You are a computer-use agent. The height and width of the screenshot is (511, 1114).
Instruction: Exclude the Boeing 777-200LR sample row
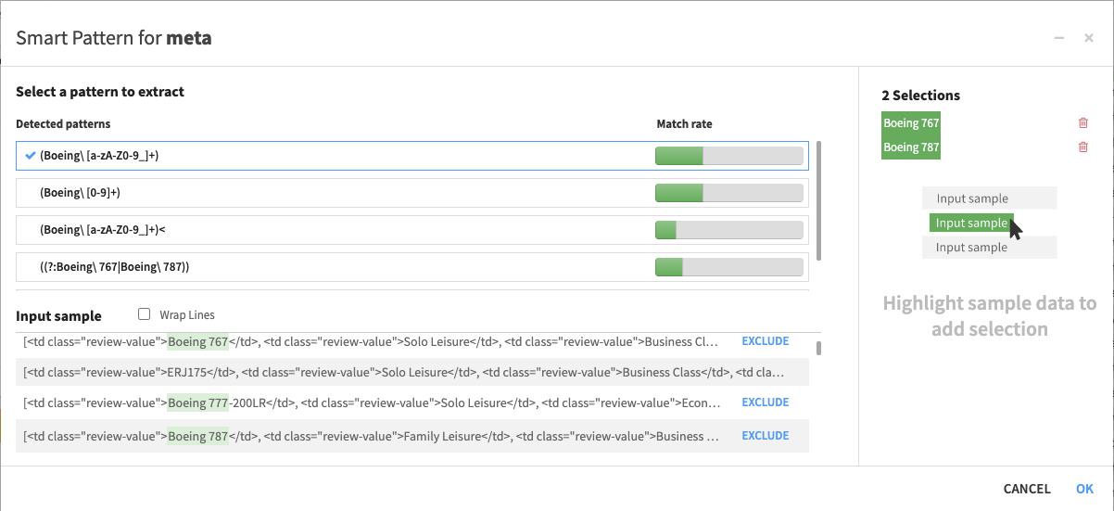click(766, 402)
